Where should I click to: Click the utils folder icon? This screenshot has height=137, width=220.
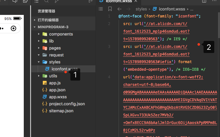pos(45,76)
